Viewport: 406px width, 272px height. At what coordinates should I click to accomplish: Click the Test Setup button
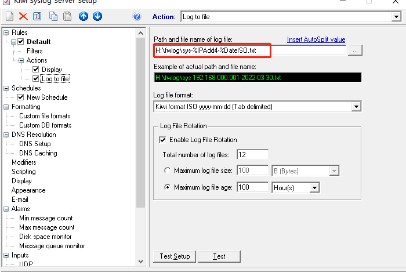[x=175, y=256]
